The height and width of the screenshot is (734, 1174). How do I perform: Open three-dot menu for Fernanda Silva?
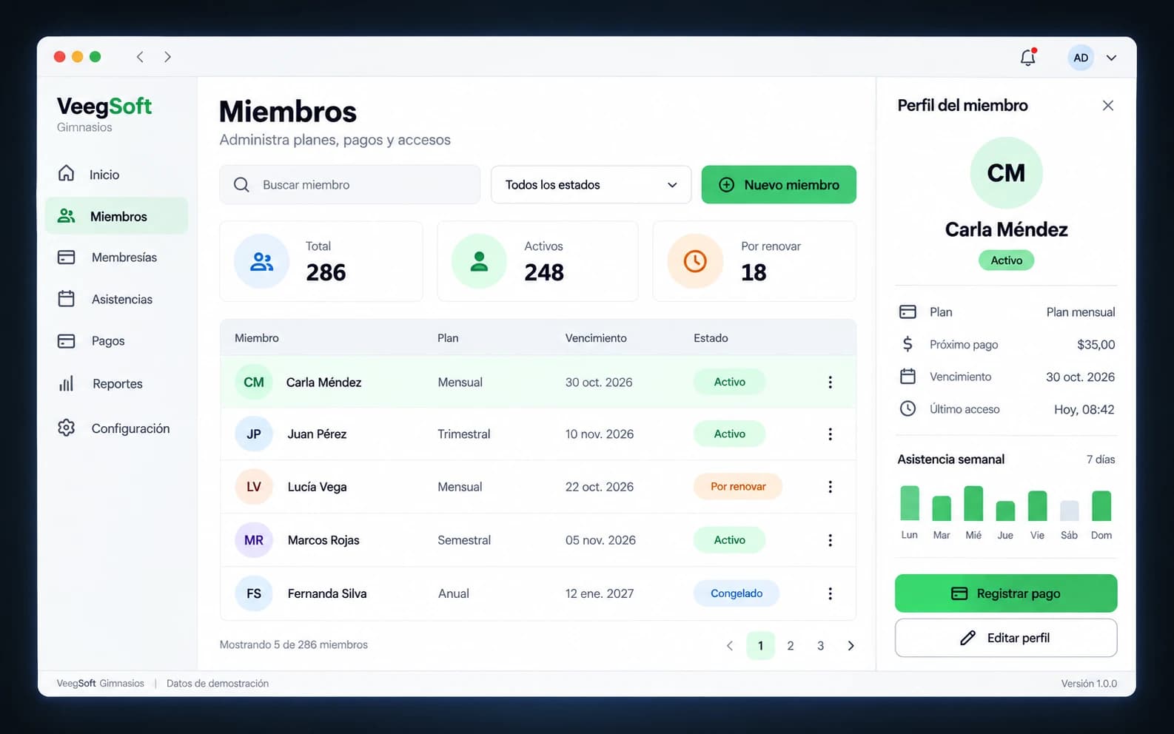click(830, 593)
